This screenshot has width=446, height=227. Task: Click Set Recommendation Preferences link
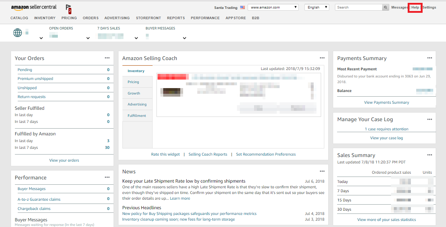coord(266,155)
